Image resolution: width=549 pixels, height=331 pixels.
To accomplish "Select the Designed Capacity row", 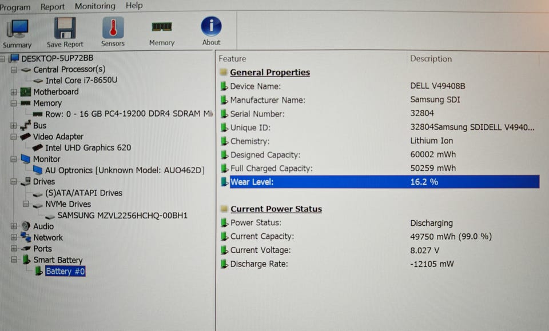I will tap(380, 155).
